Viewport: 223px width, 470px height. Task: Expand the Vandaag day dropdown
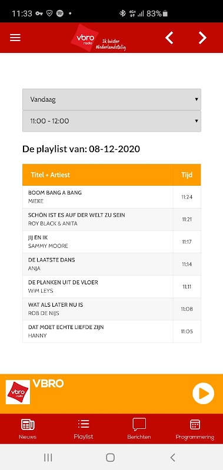coord(112,99)
